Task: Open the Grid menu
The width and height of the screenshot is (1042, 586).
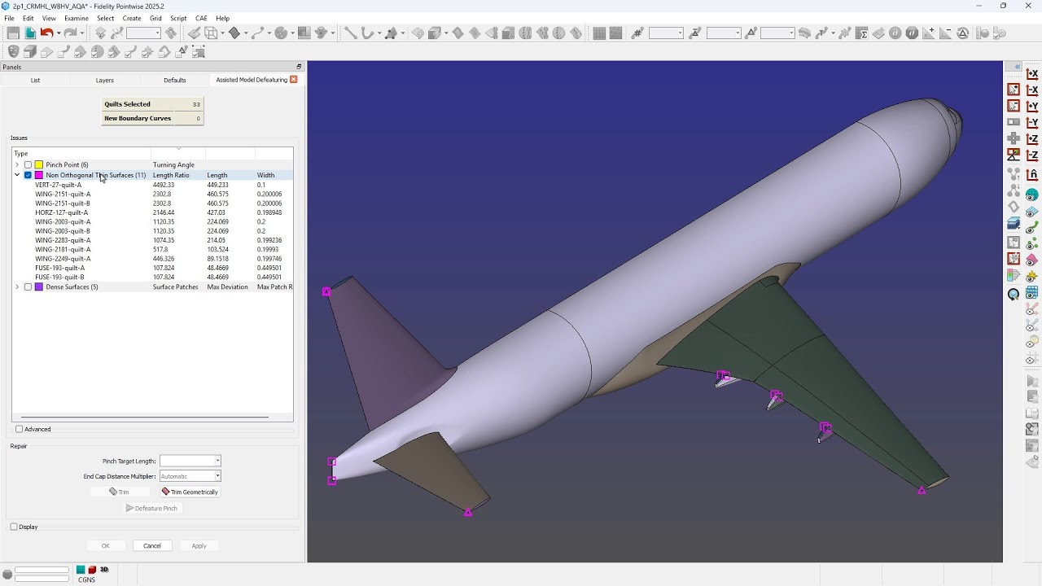Action: (155, 18)
